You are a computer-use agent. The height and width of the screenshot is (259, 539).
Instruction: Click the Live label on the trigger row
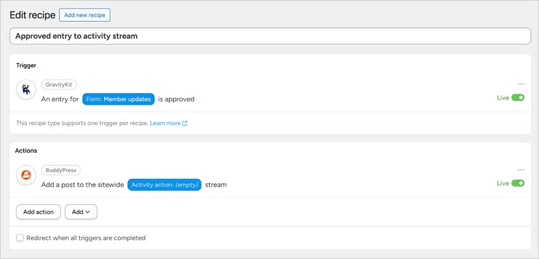tap(503, 98)
